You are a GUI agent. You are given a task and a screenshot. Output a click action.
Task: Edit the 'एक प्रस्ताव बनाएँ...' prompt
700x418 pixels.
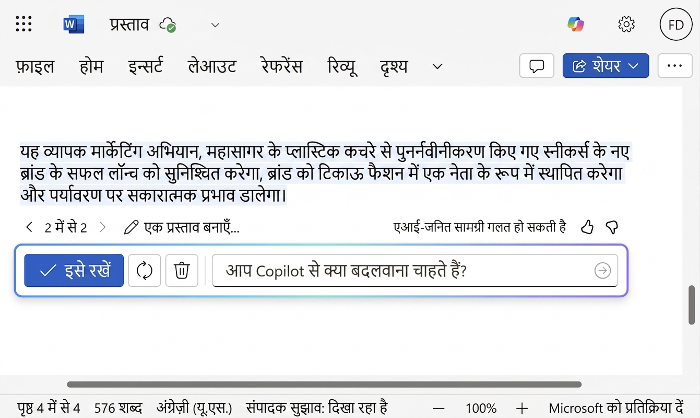pos(182,227)
